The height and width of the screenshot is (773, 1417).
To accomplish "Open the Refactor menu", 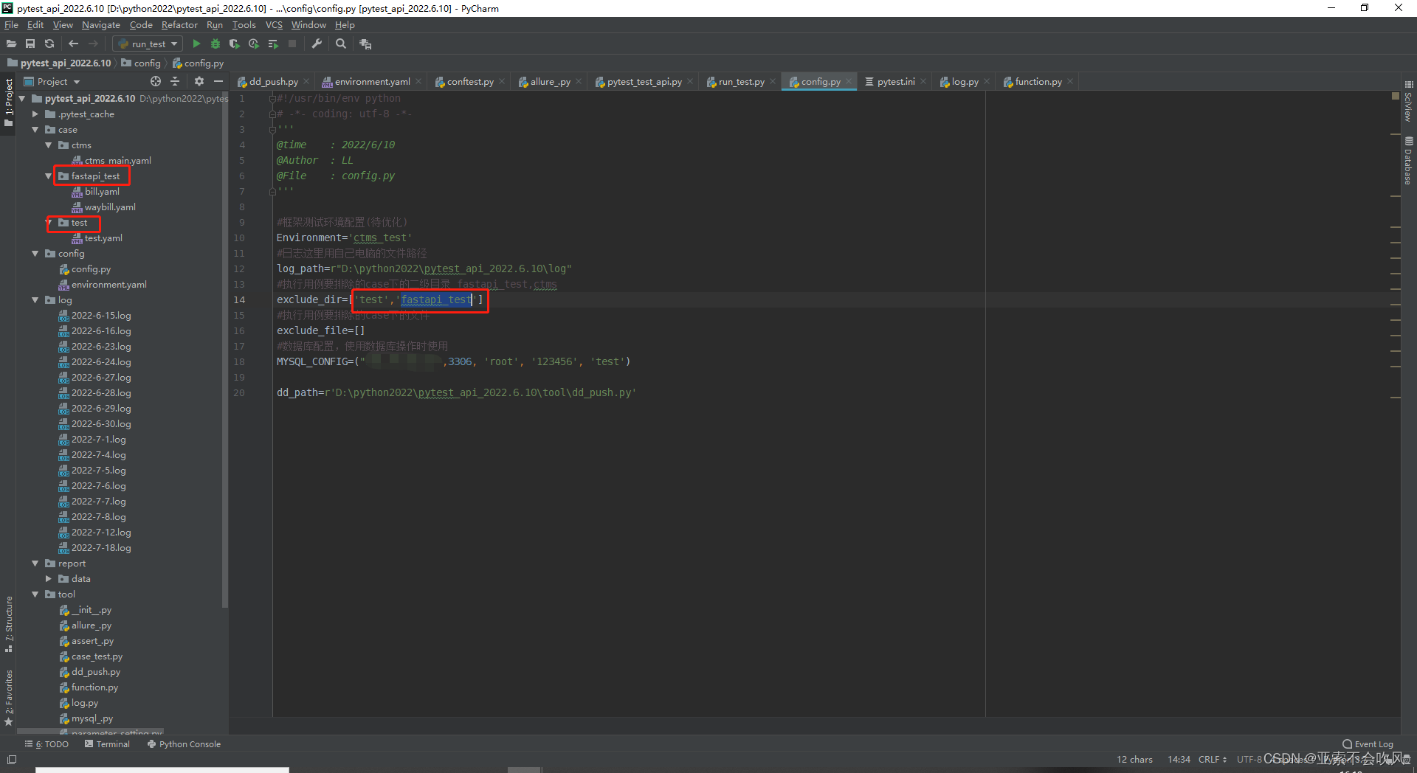I will click(179, 25).
